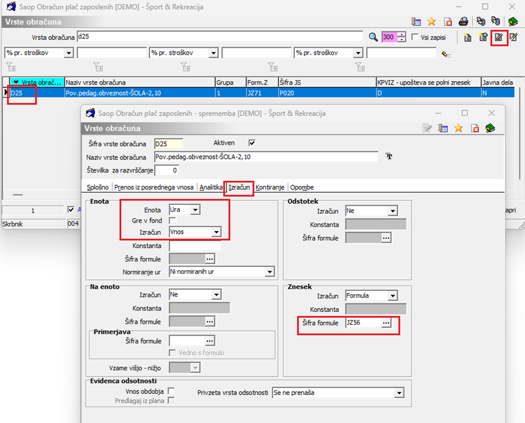Click the yellow star favorites icon in dialog
525x423 pixels.
458,128
